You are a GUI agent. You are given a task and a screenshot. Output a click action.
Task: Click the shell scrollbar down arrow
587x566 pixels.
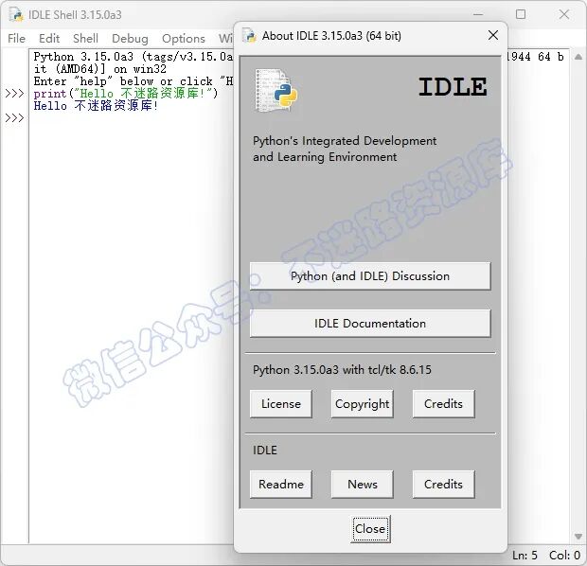[x=578, y=537]
